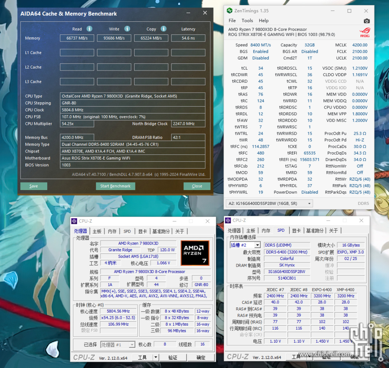Viewport: 389px width, 368px height.
Task: Save the AIDA64 benchmark results
Action: point(34,186)
